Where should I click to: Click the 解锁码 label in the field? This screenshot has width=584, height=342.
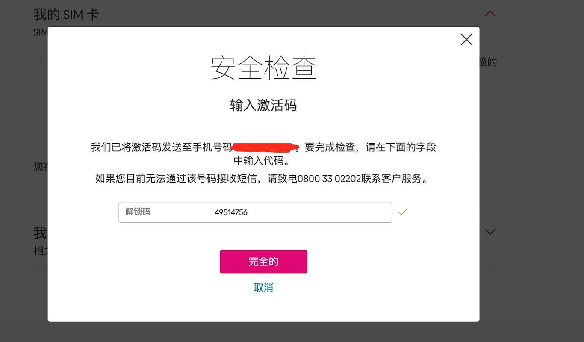138,212
